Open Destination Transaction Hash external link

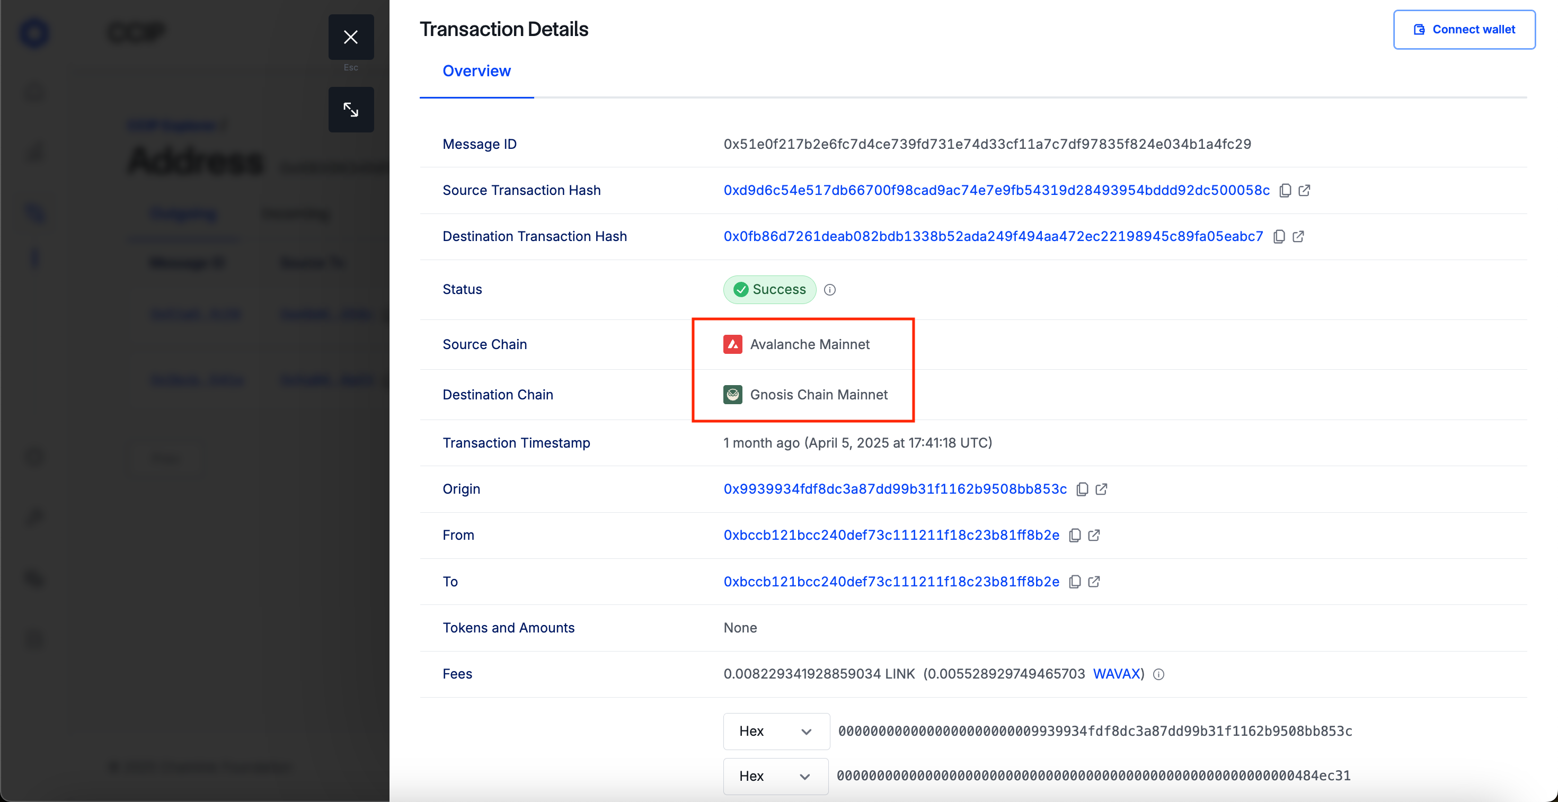(1298, 236)
